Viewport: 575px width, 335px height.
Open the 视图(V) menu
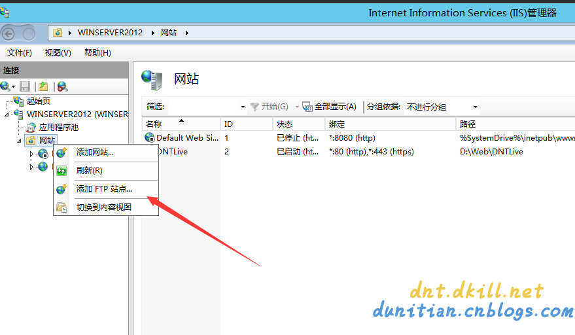click(x=58, y=53)
